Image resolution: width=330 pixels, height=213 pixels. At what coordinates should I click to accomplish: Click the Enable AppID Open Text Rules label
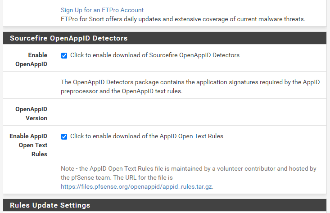(28, 145)
